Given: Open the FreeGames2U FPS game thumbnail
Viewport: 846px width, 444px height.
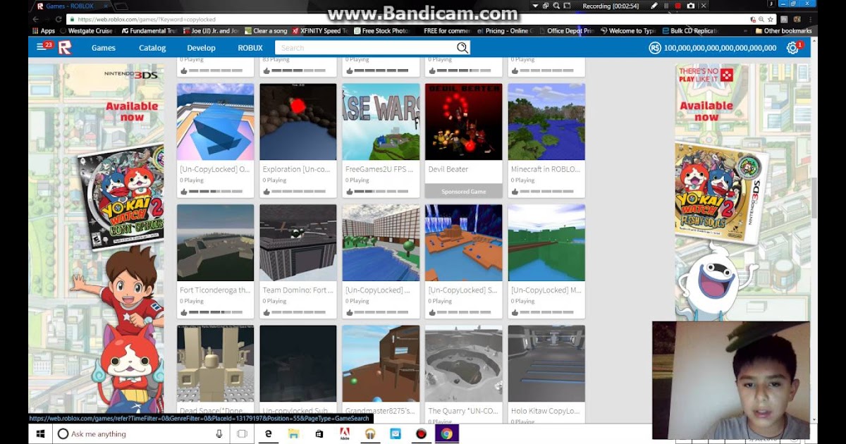Looking at the screenshot, I should point(381,122).
